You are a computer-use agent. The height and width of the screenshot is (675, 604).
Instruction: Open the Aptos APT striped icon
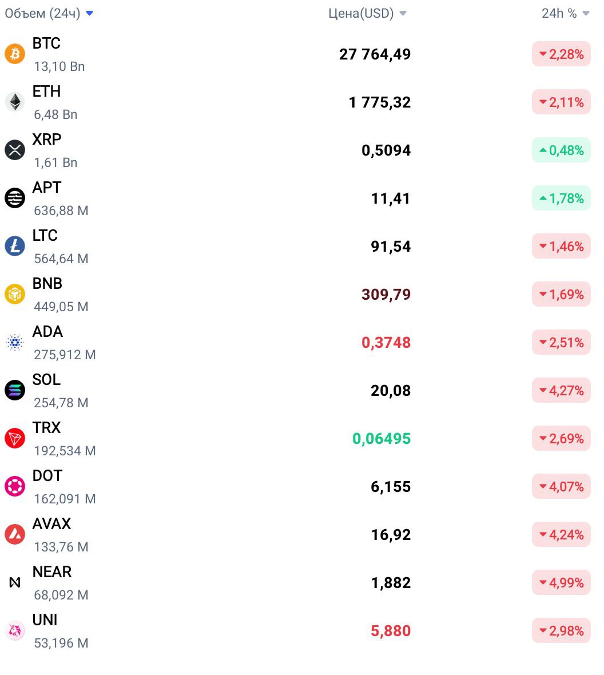[15, 198]
